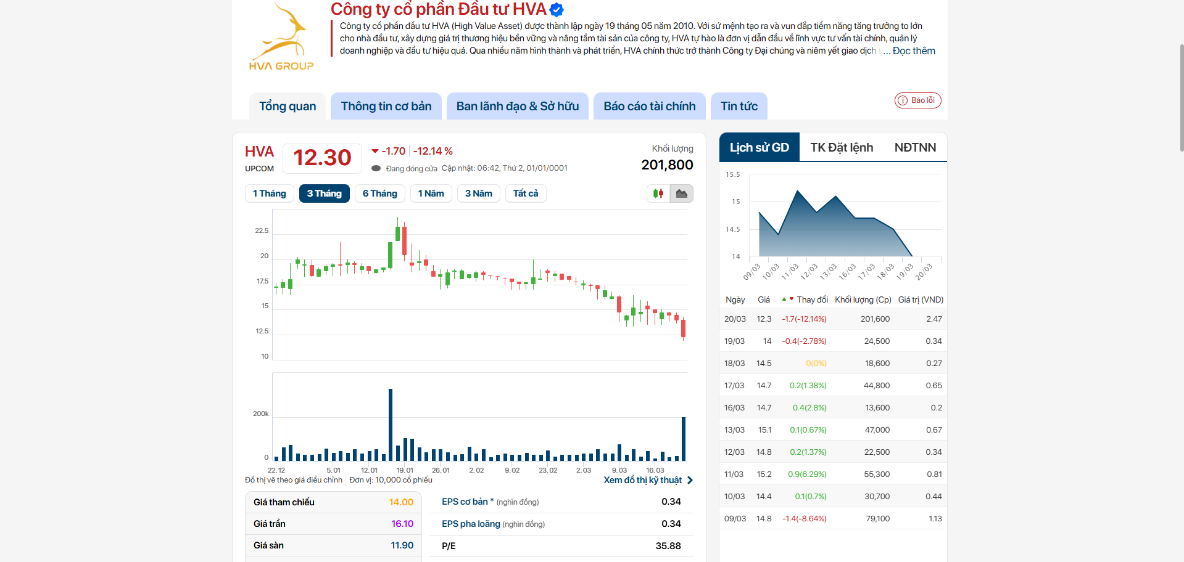Click the -1.4(-8.64%) change cell for 09/03
1184x562 pixels.
coord(805,519)
